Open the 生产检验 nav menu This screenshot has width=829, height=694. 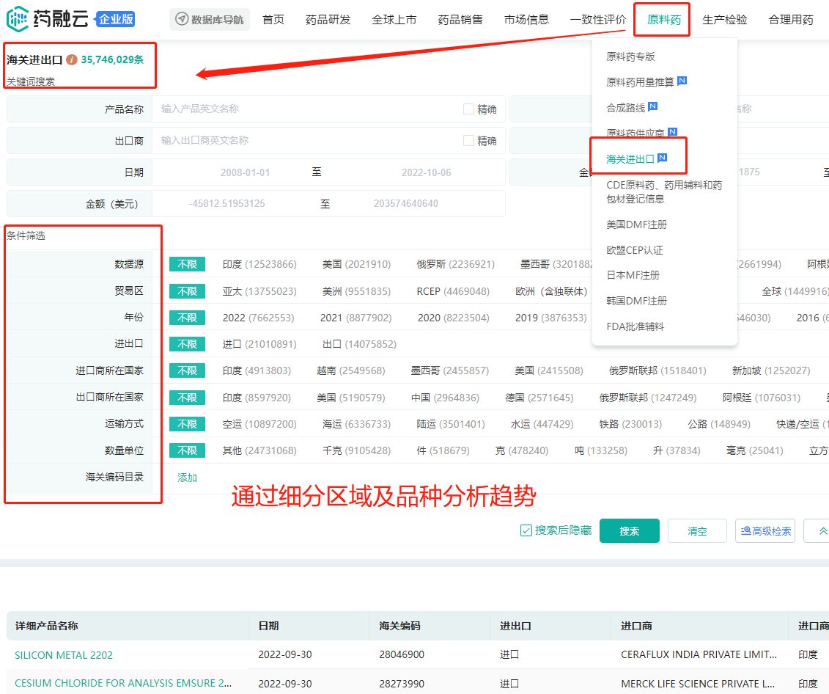[x=724, y=20]
